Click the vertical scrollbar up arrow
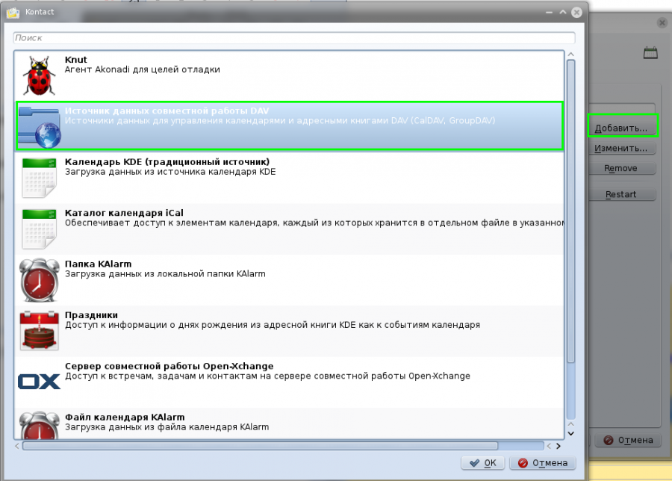 (x=570, y=55)
